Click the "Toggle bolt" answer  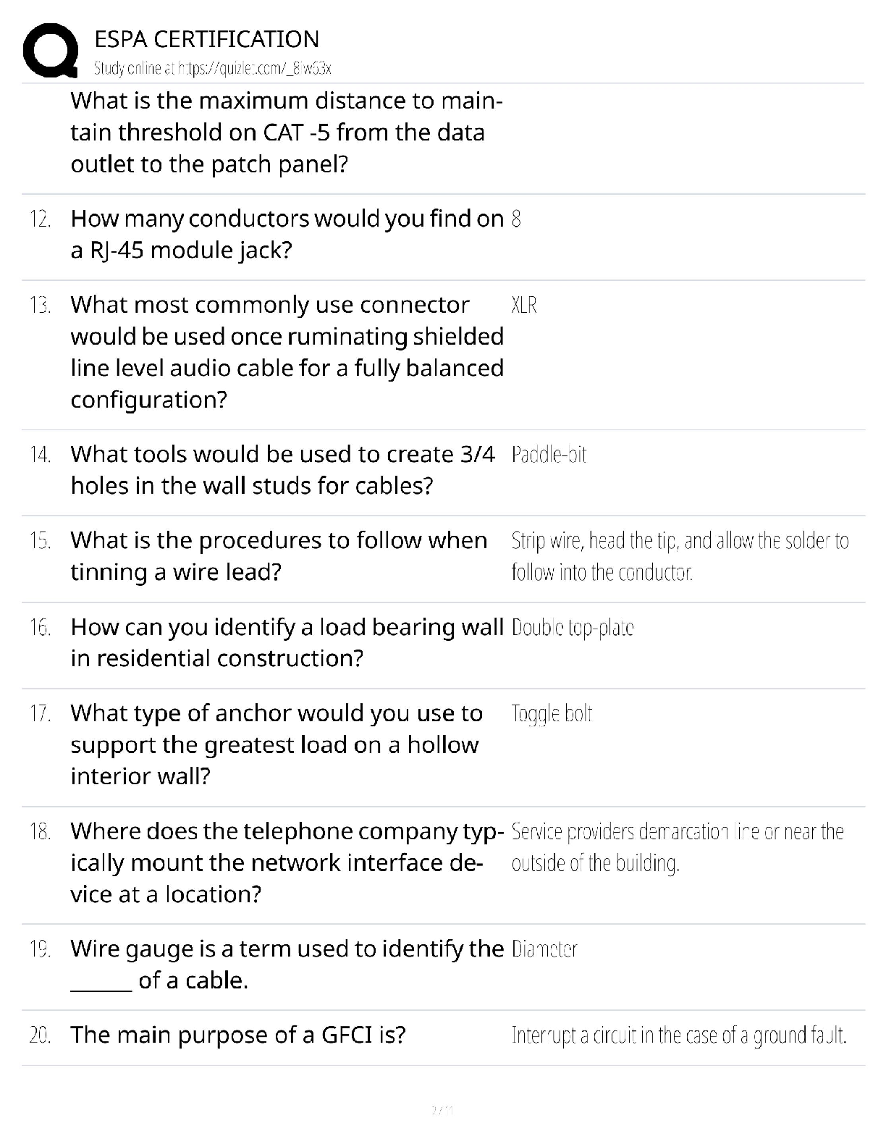pyautogui.click(x=552, y=714)
